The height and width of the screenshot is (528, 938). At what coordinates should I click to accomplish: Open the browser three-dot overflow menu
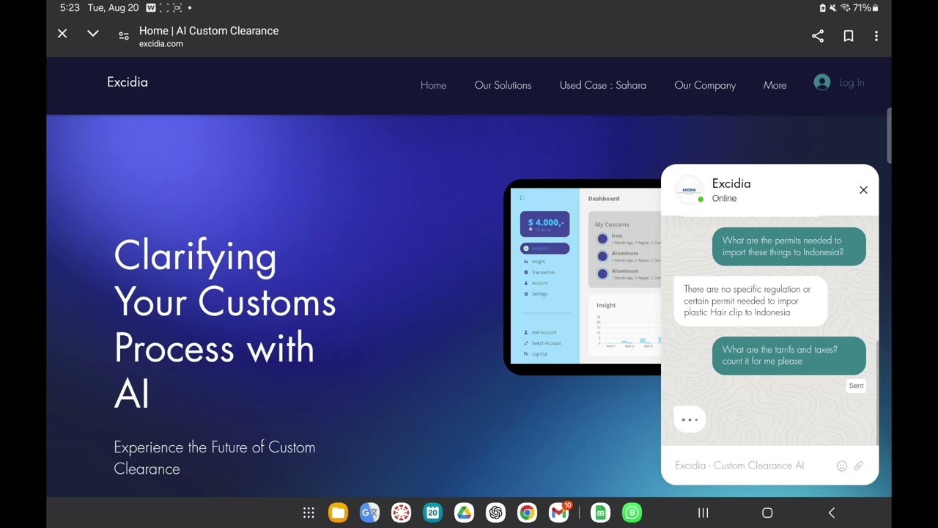[x=876, y=36]
